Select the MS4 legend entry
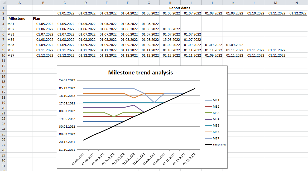The image size is (308, 171). pos(215,119)
